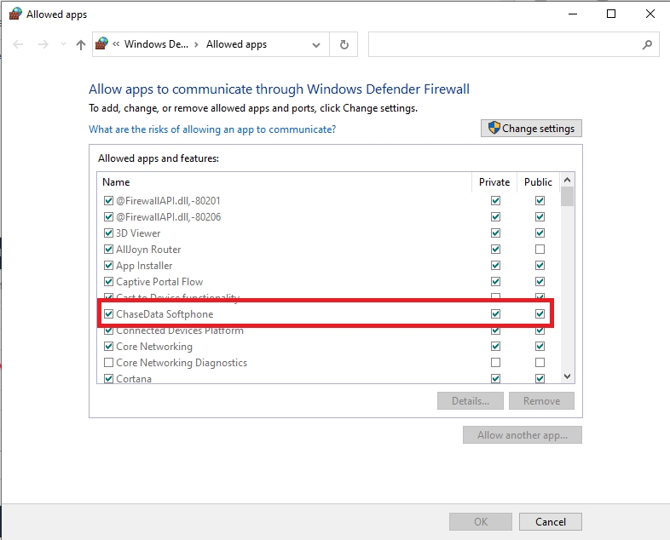
Task: Uncheck the 3D Viewer name checkbox
Action: (108, 233)
